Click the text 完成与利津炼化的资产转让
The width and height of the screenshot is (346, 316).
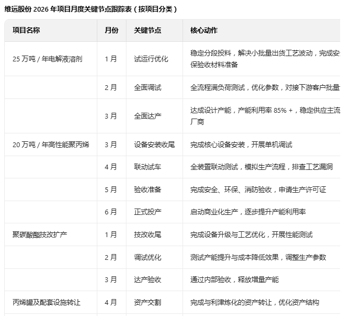point(231,302)
